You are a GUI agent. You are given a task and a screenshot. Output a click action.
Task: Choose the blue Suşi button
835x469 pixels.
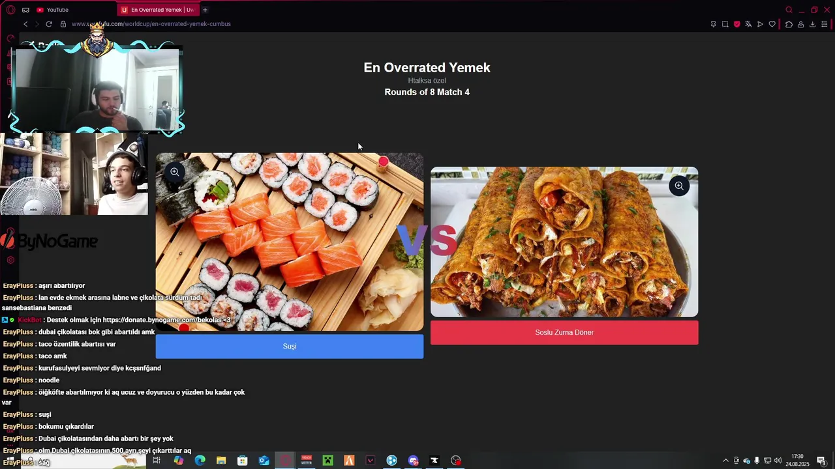[x=290, y=347]
